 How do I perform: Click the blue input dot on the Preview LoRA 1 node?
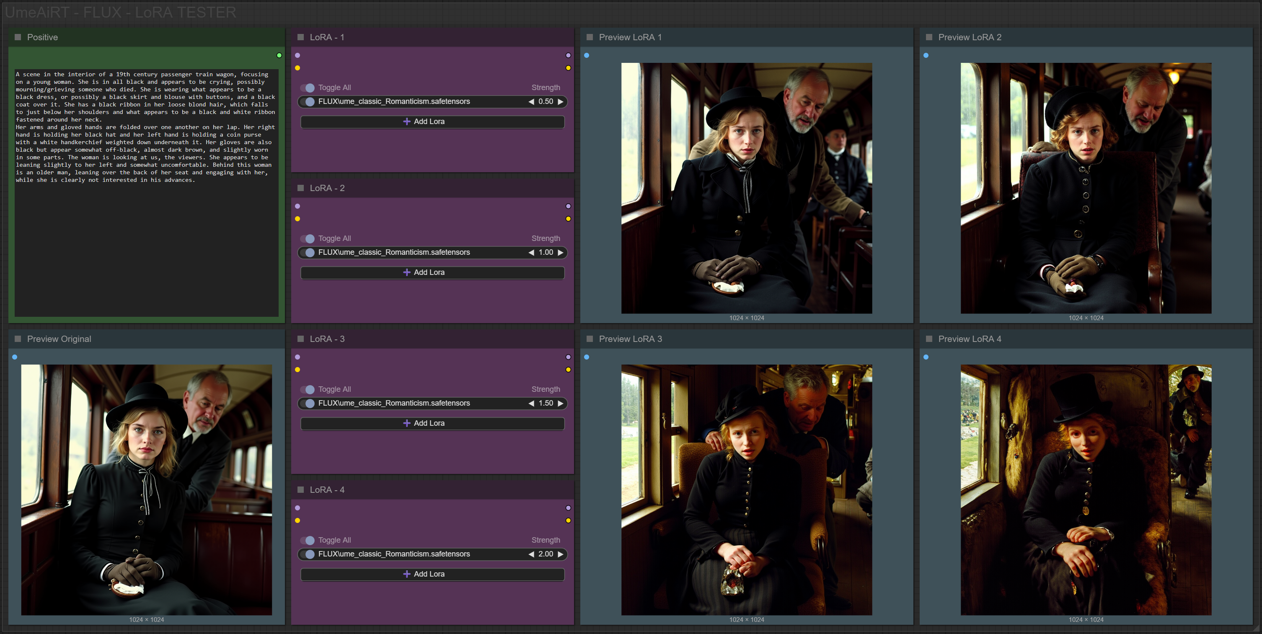pos(587,55)
